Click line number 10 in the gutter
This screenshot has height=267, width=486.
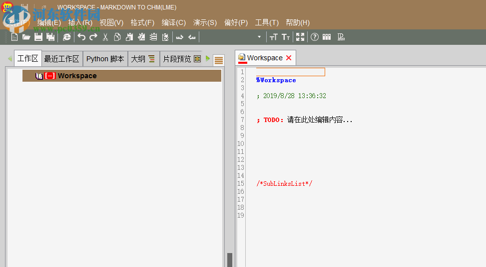(x=241, y=143)
